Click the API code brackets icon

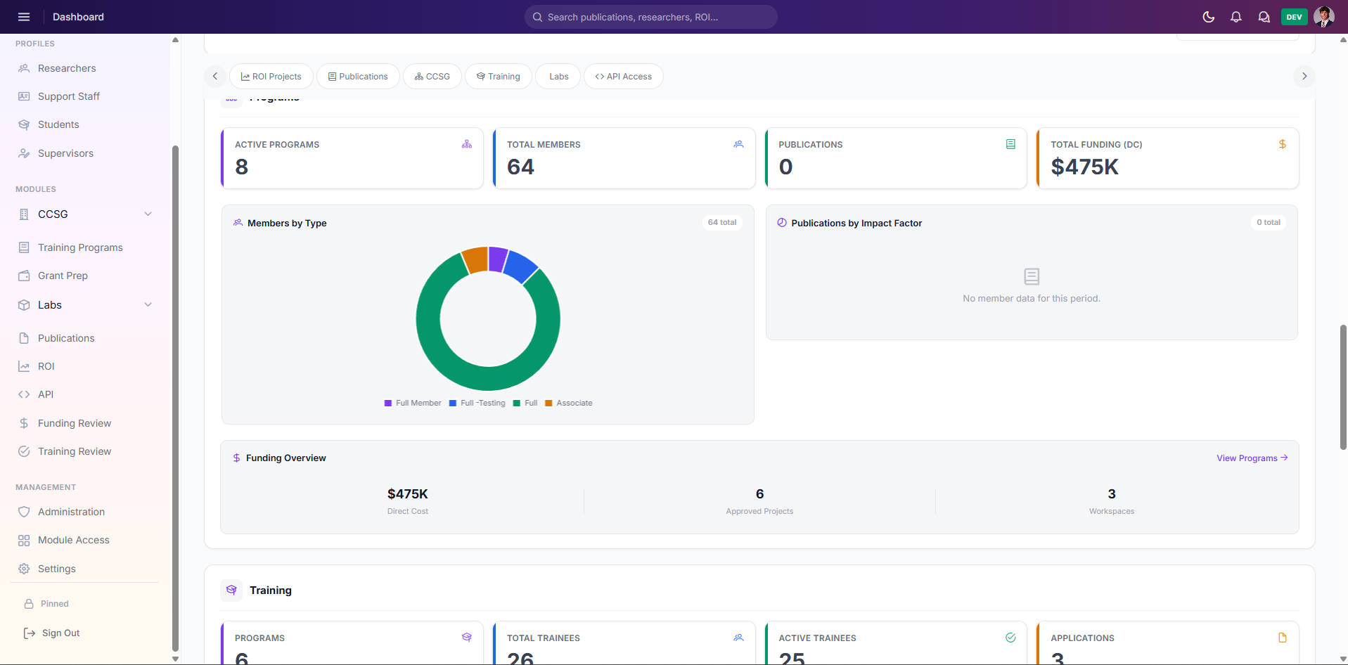pyautogui.click(x=24, y=394)
